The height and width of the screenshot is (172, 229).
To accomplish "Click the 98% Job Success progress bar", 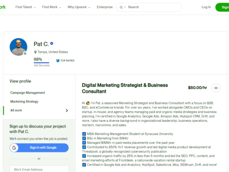I will (x=42, y=63).
